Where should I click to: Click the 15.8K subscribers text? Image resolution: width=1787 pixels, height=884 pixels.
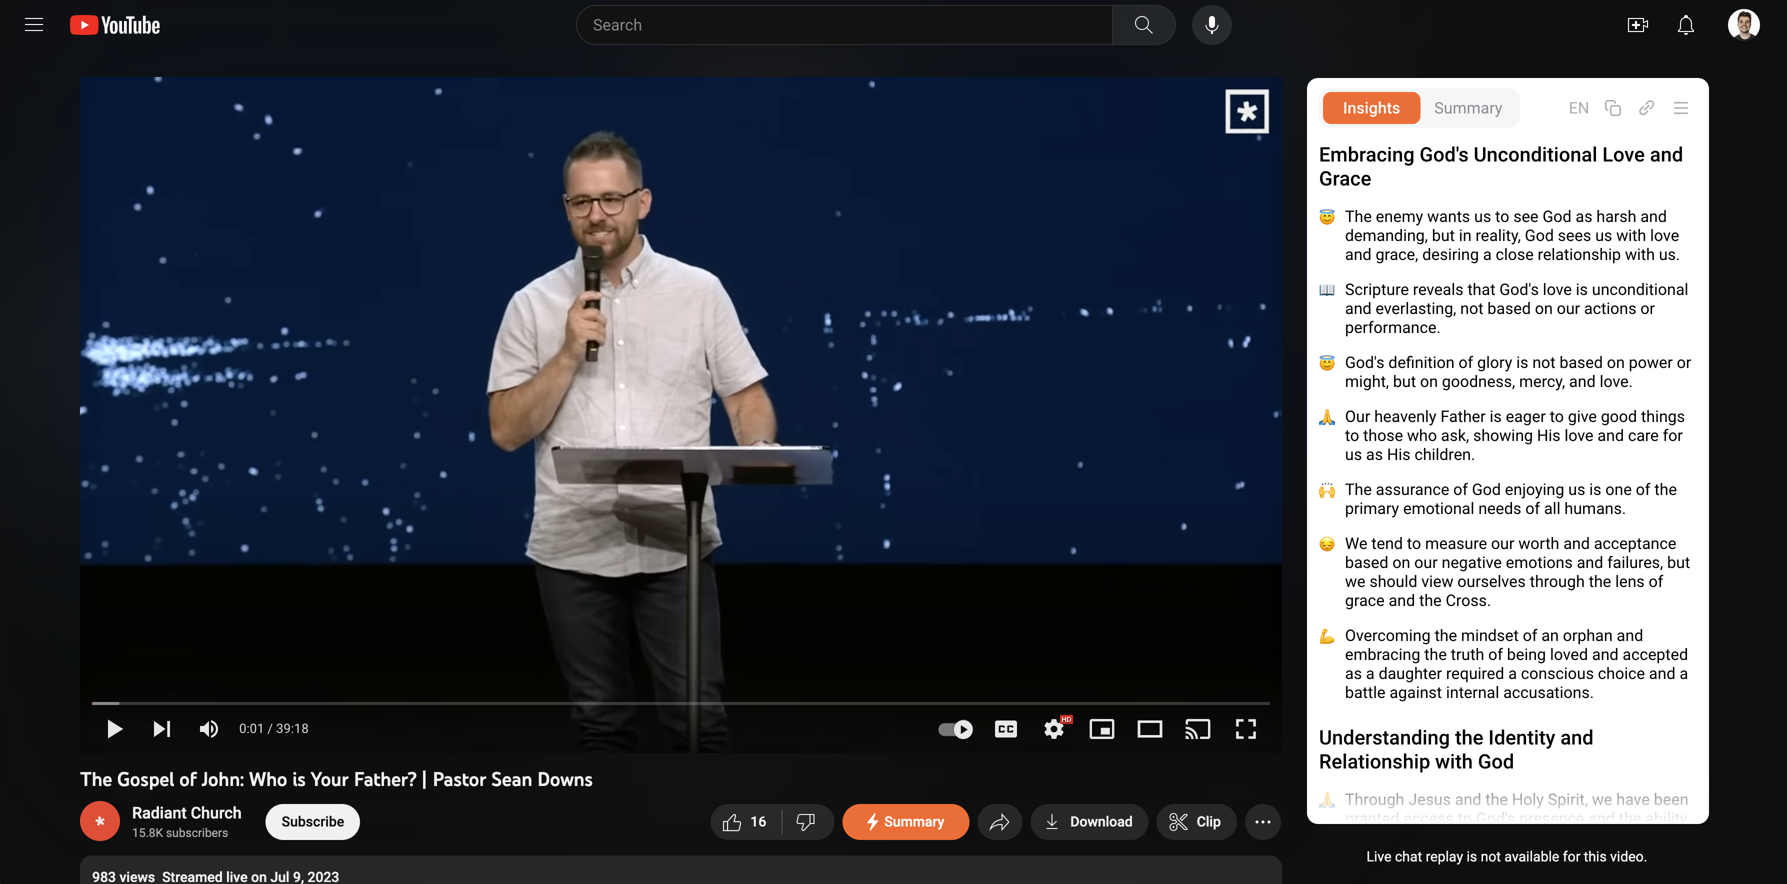tap(179, 832)
